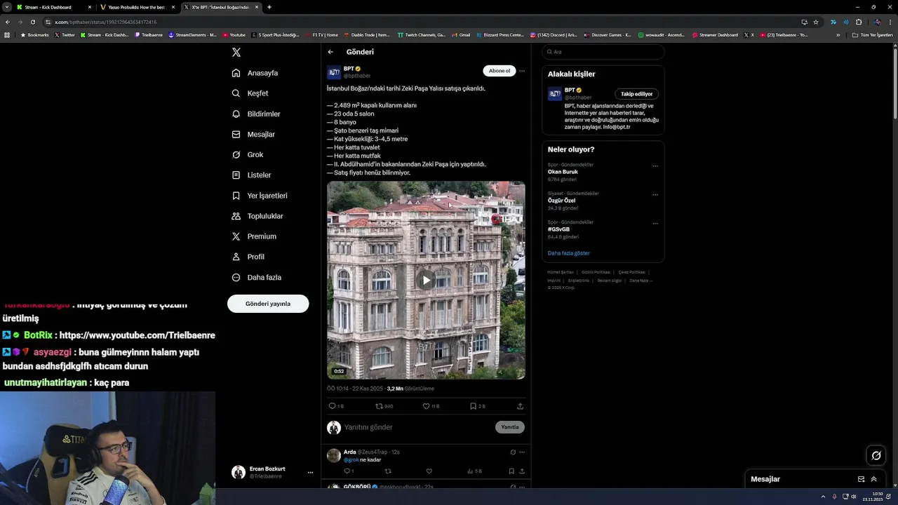Open Gmail bookmark in bookmarks bar
Image resolution: width=898 pixels, height=505 pixels.
(461, 35)
